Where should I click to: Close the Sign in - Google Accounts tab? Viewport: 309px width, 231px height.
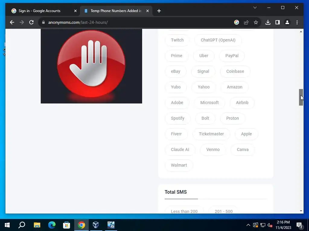(75, 11)
